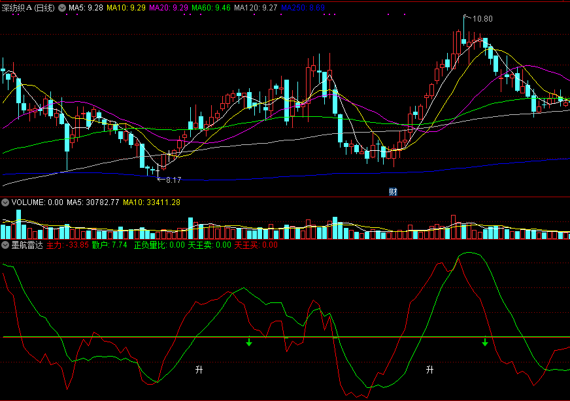Click the 8.17 low price annotation
570x401 pixels.
[x=173, y=180]
